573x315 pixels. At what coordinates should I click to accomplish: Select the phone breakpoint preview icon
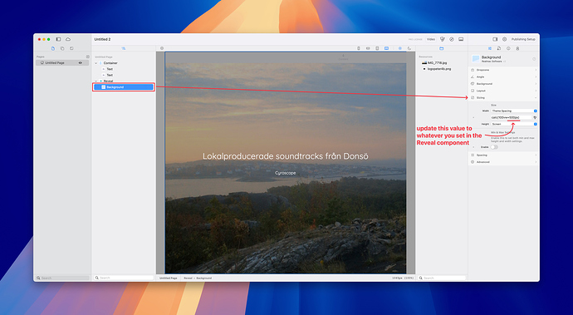(x=358, y=48)
